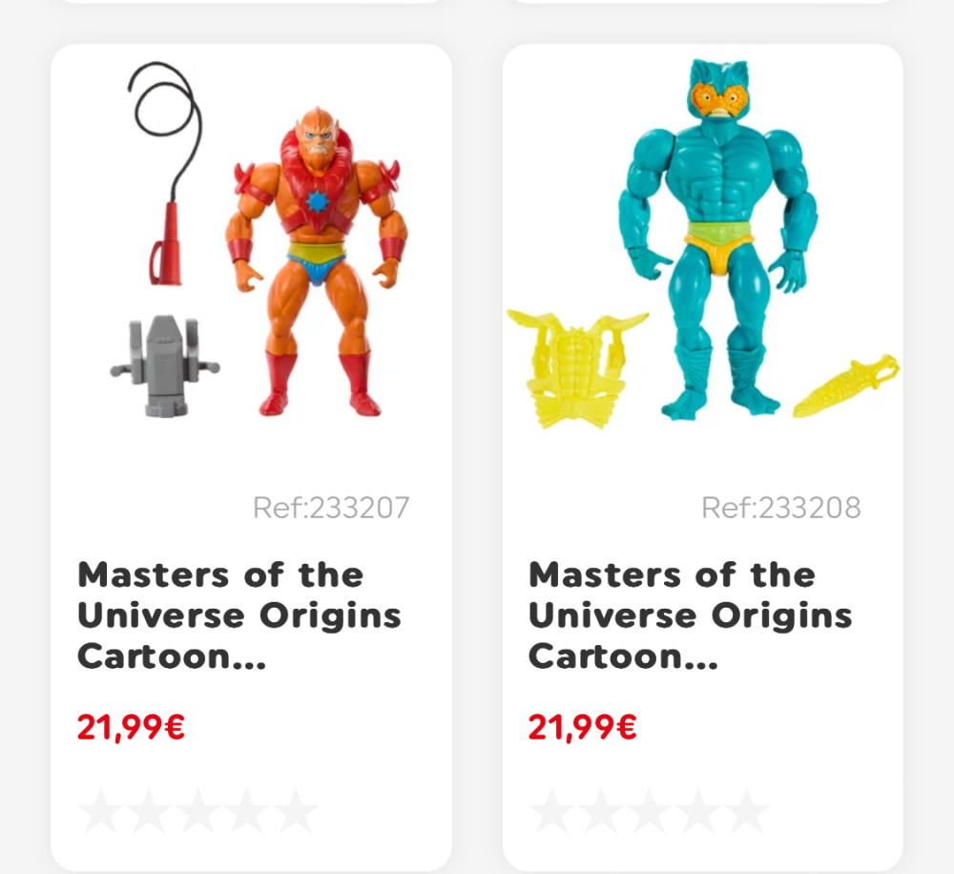Click the fifth rating star under Ref:233208
Image resolution: width=954 pixels, height=874 pixels.
747,811
